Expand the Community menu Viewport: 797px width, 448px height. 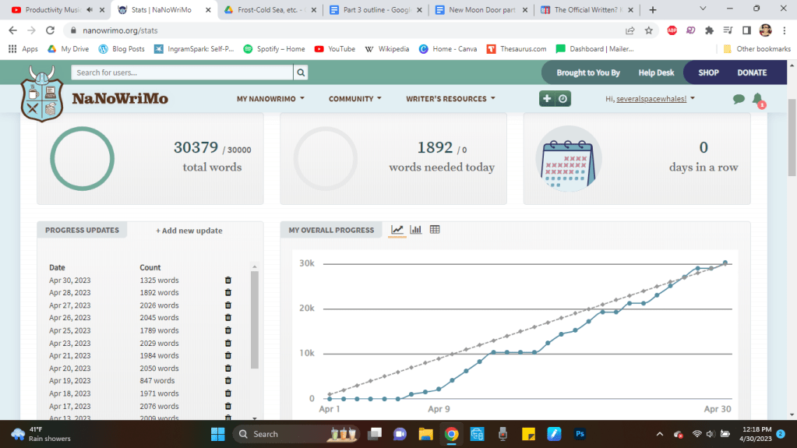354,99
